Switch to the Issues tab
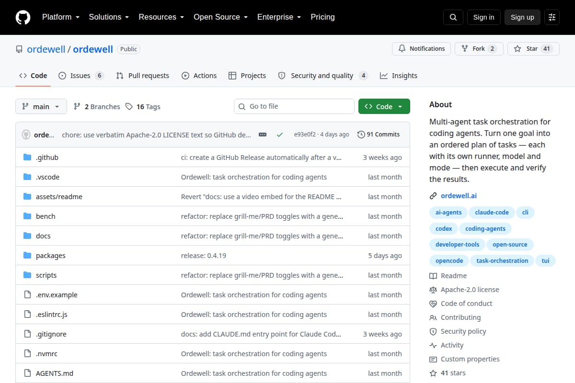575x383 pixels. click(x=80, y=76)
